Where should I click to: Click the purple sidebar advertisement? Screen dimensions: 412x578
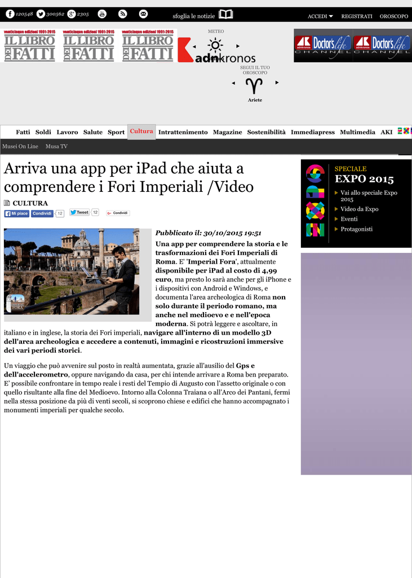356,364
